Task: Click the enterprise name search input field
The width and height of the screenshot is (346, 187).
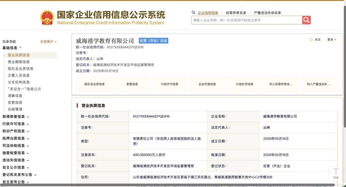Action: click(x=247, y=20)
